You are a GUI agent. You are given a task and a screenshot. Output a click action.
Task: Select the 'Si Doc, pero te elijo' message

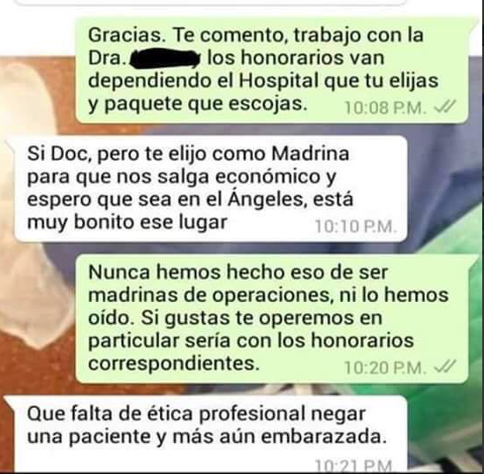(x=210, y=188)
